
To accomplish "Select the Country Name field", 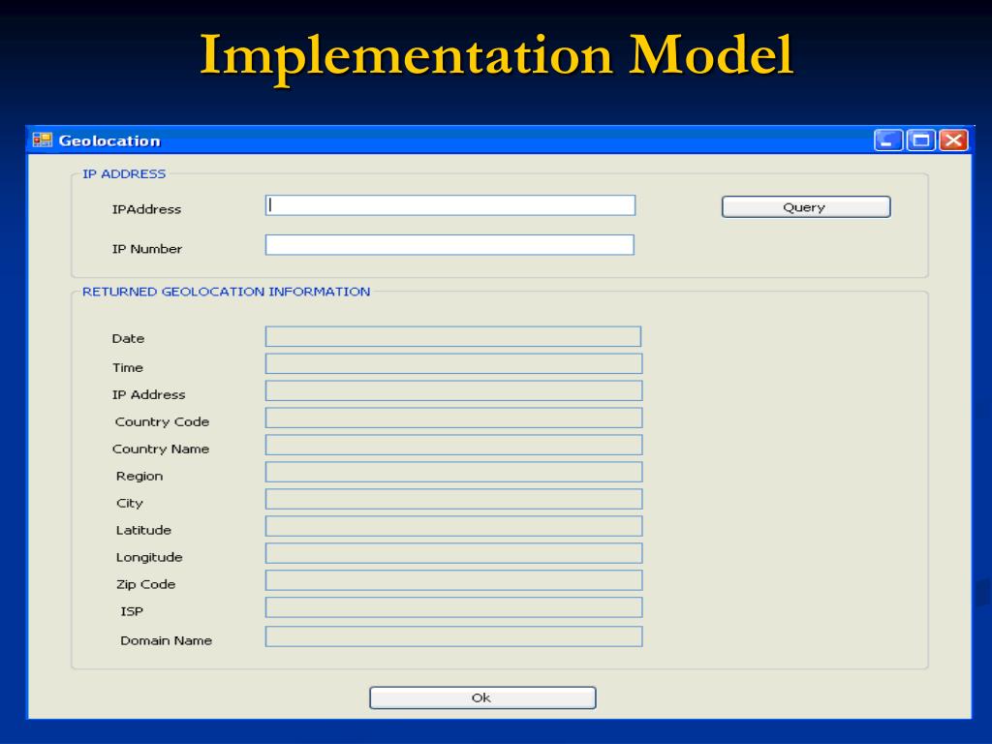I will 453,446.
